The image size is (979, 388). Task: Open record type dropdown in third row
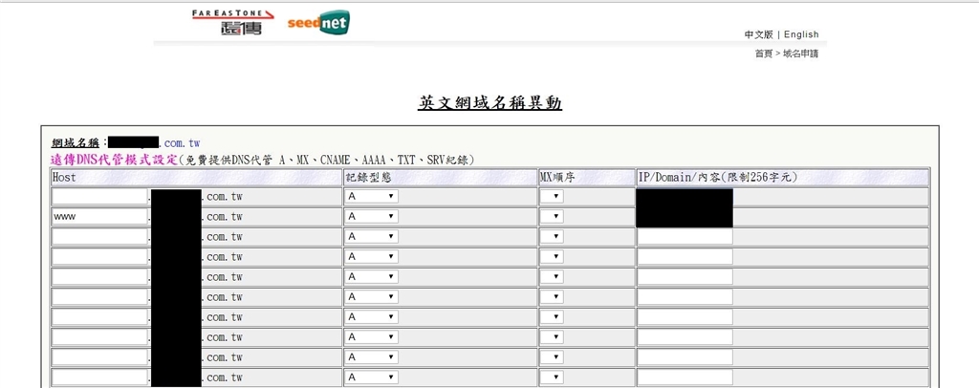[372, 236]
